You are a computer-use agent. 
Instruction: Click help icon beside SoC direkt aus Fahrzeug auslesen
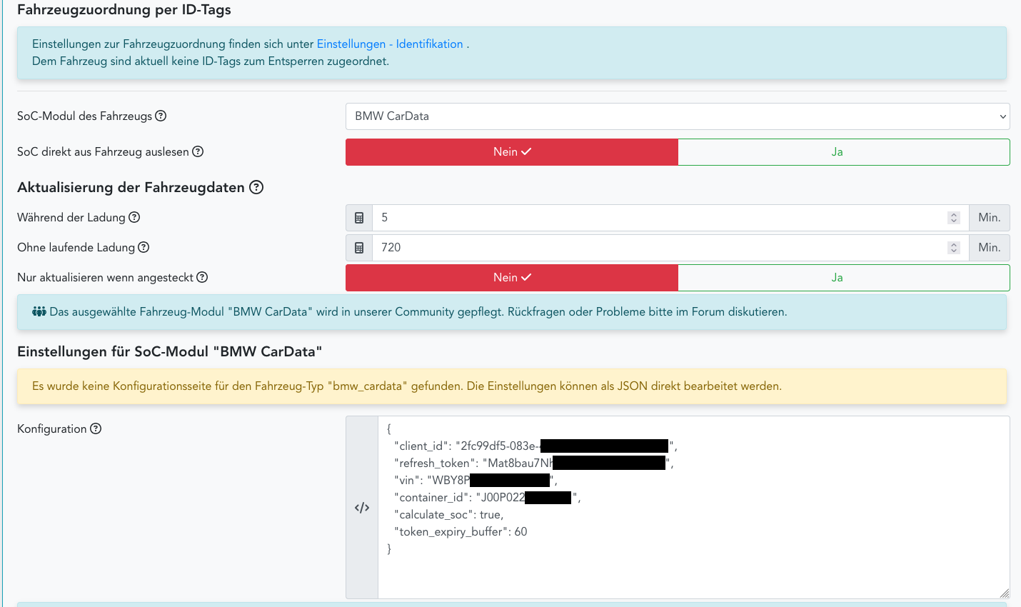tap(198, 151)
